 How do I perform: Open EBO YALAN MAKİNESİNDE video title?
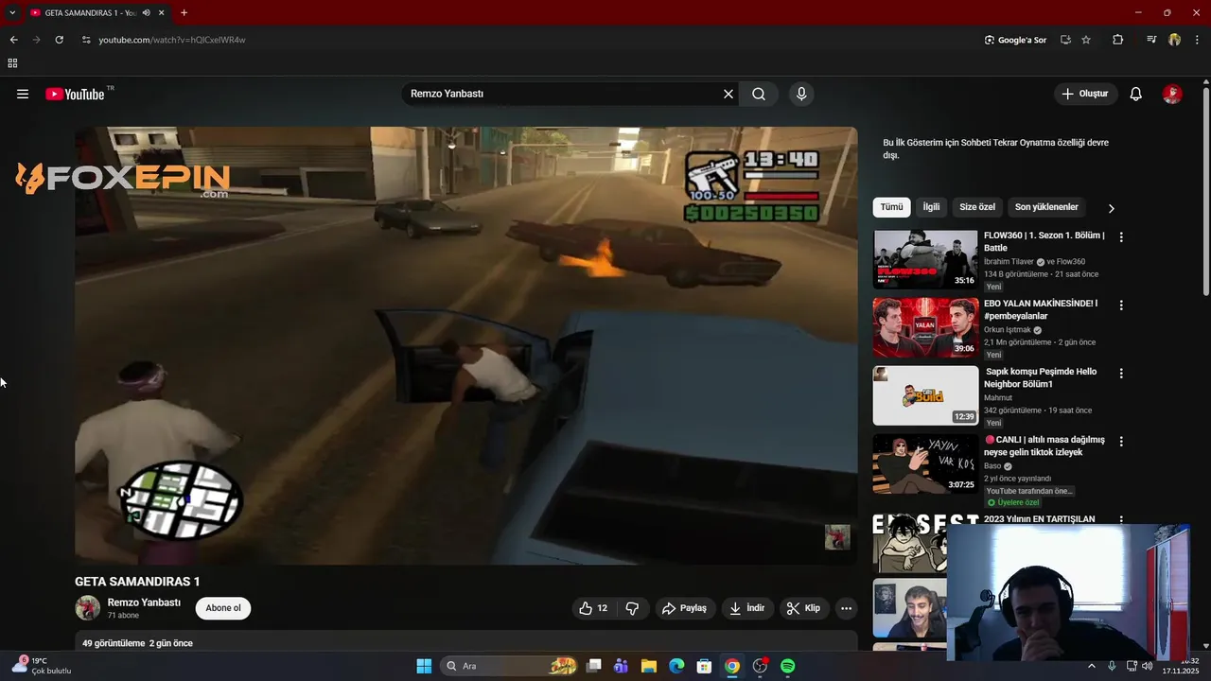(1041, 309)
